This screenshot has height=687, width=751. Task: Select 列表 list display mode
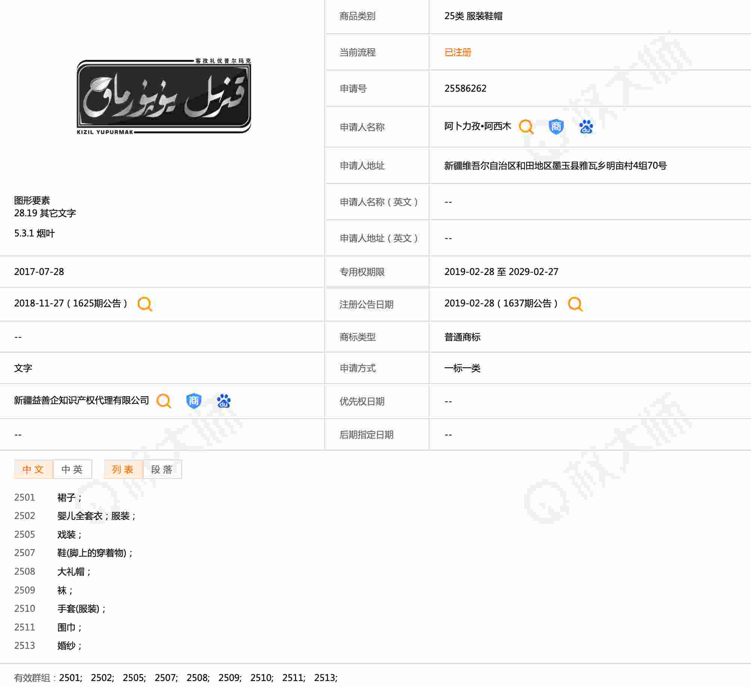pyautogui.click(x=123, y=469)
